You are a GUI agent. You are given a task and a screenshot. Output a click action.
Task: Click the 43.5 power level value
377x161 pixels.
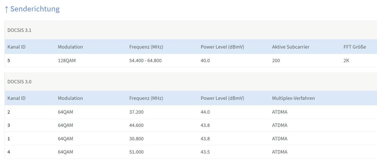tap(205, 152)
